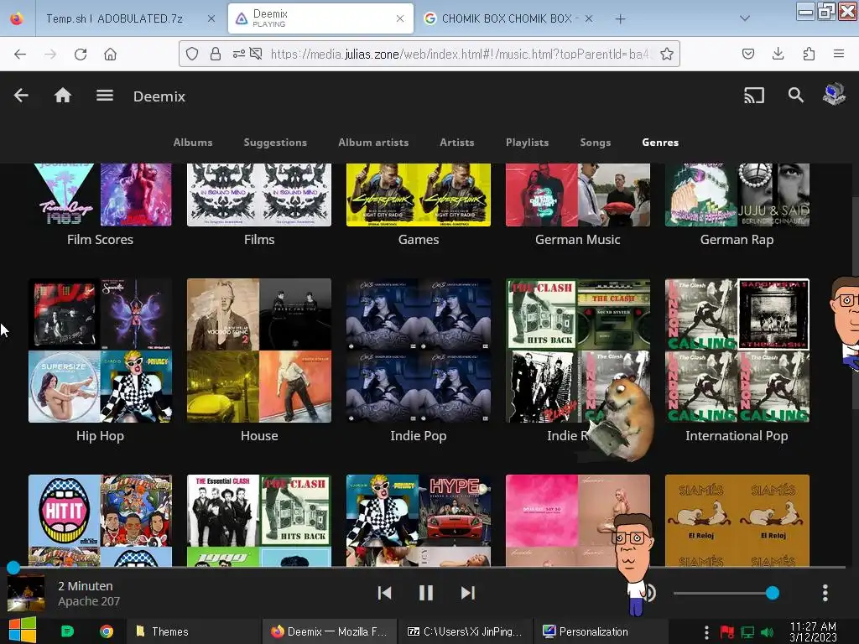Screen dimensions: 859x644
Task: Open the Firefox extensions icon
Action: (x=809, y=54)
